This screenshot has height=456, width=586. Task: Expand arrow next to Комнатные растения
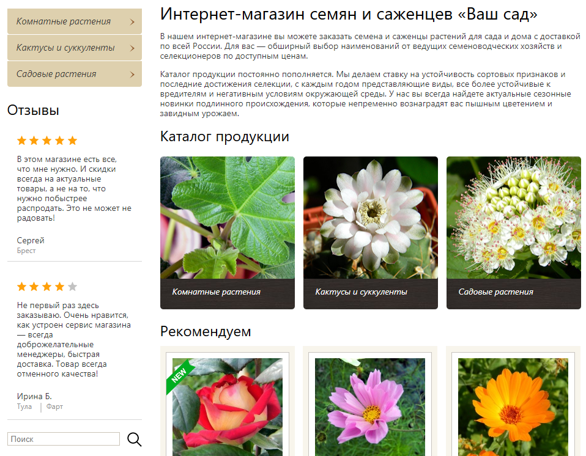132,22
